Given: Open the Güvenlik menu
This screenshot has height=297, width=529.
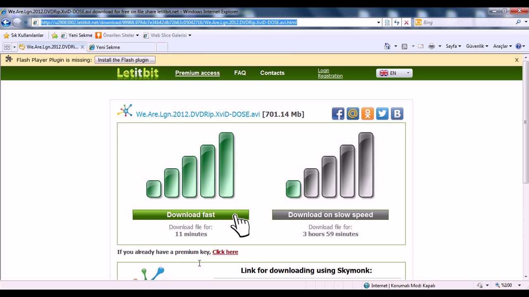Looking at the screenshot, I should click(x=477, y=46).
